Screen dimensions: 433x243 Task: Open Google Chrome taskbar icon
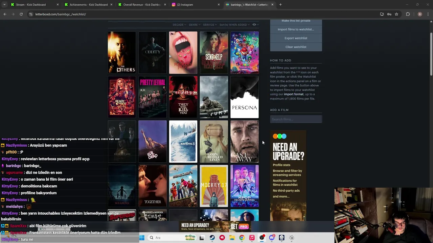pyautogui.click(x=242, y=238)
